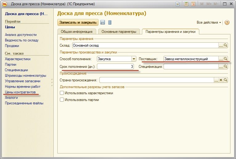This screenshot has height=159, width=236.
Task: Expand Способ пополнения dropdown
Action: click(134, 59)
